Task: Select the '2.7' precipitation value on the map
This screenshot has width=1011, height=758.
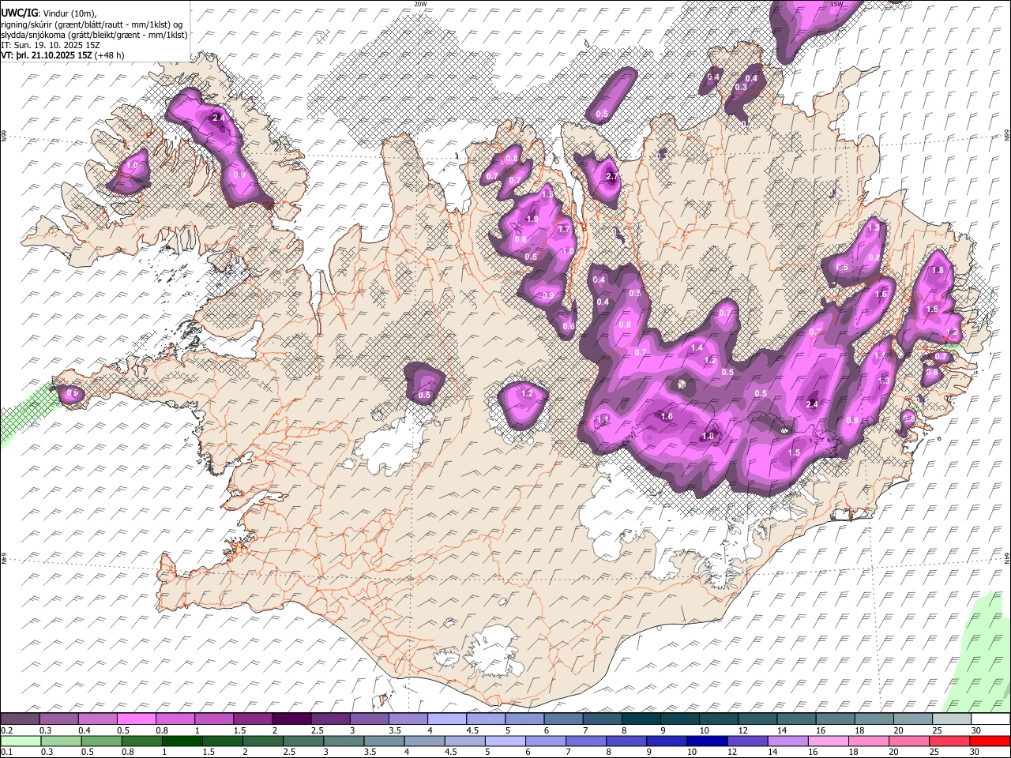Action: tap(611, 177)
